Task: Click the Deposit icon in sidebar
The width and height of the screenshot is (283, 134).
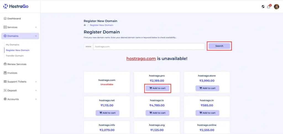Action: pos(5,90)
